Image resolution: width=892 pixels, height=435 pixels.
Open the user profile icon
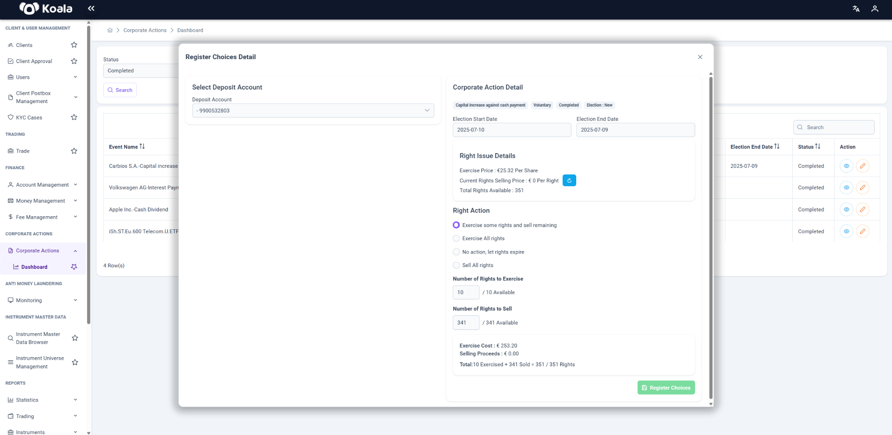point(875,9)
